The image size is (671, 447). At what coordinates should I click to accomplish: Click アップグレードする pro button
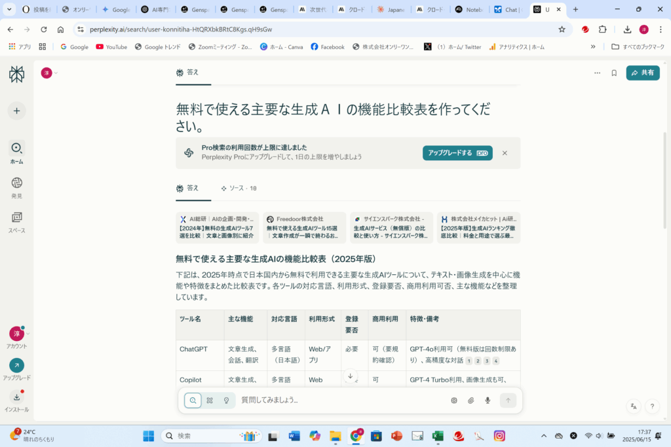(457, 153)
